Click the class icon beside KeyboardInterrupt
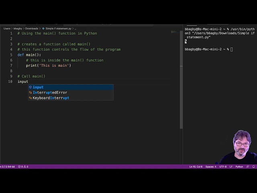Screen dimensions: 257x193 31,98
